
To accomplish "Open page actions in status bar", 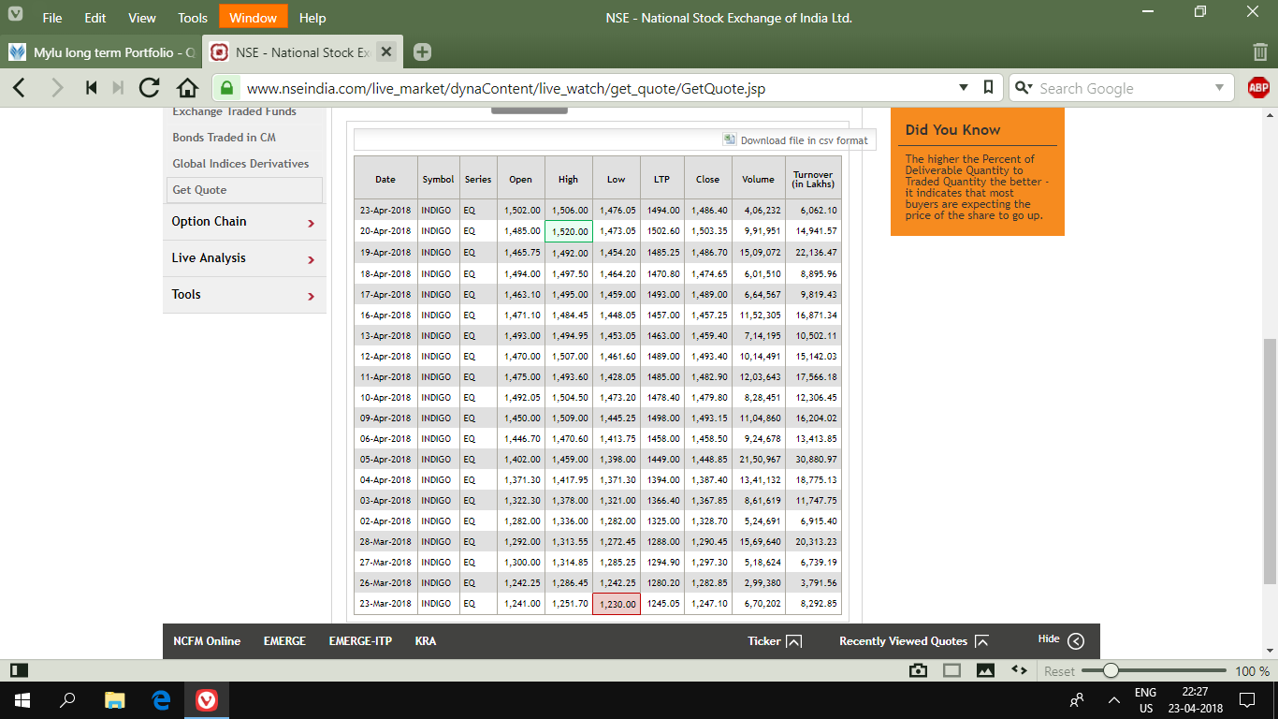I will click(1019, 670).
